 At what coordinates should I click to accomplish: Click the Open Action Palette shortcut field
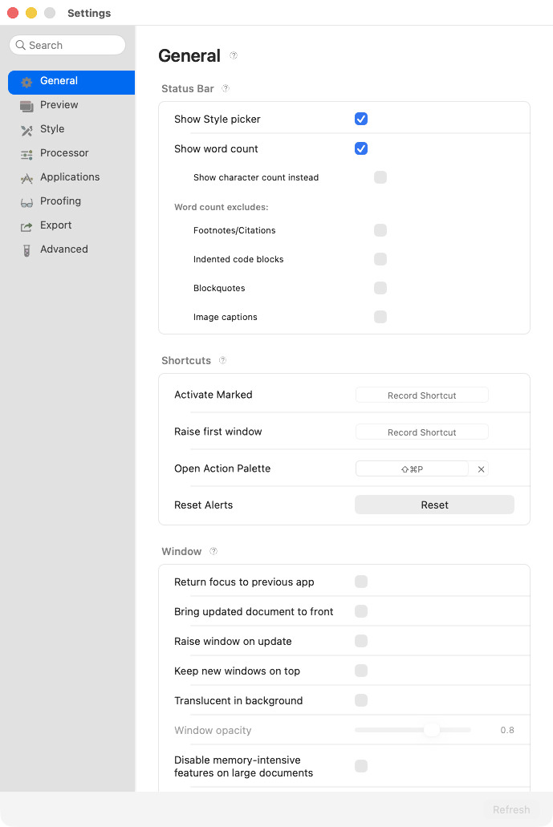pyautogui.click(x=412, y=469)
